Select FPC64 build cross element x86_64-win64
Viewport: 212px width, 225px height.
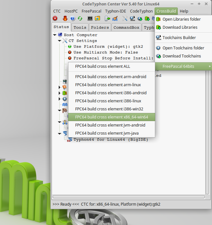(112, 117)
